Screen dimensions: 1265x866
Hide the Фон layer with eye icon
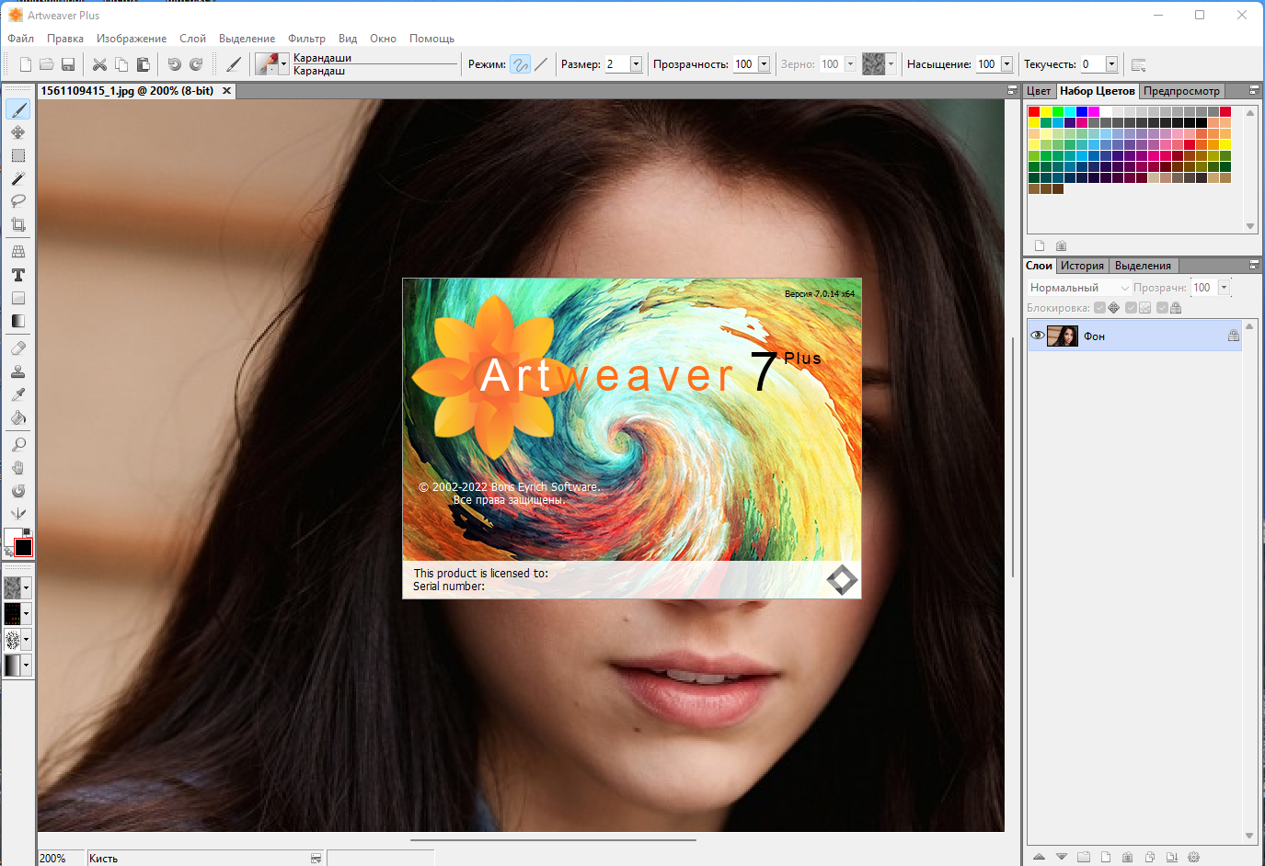(x=1038, y=336)
